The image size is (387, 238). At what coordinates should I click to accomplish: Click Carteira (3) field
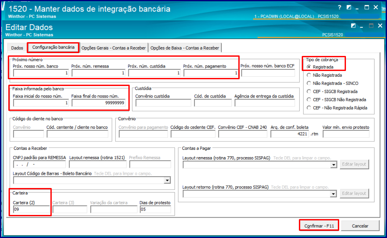pyautogui.click(x=70, y=209)
